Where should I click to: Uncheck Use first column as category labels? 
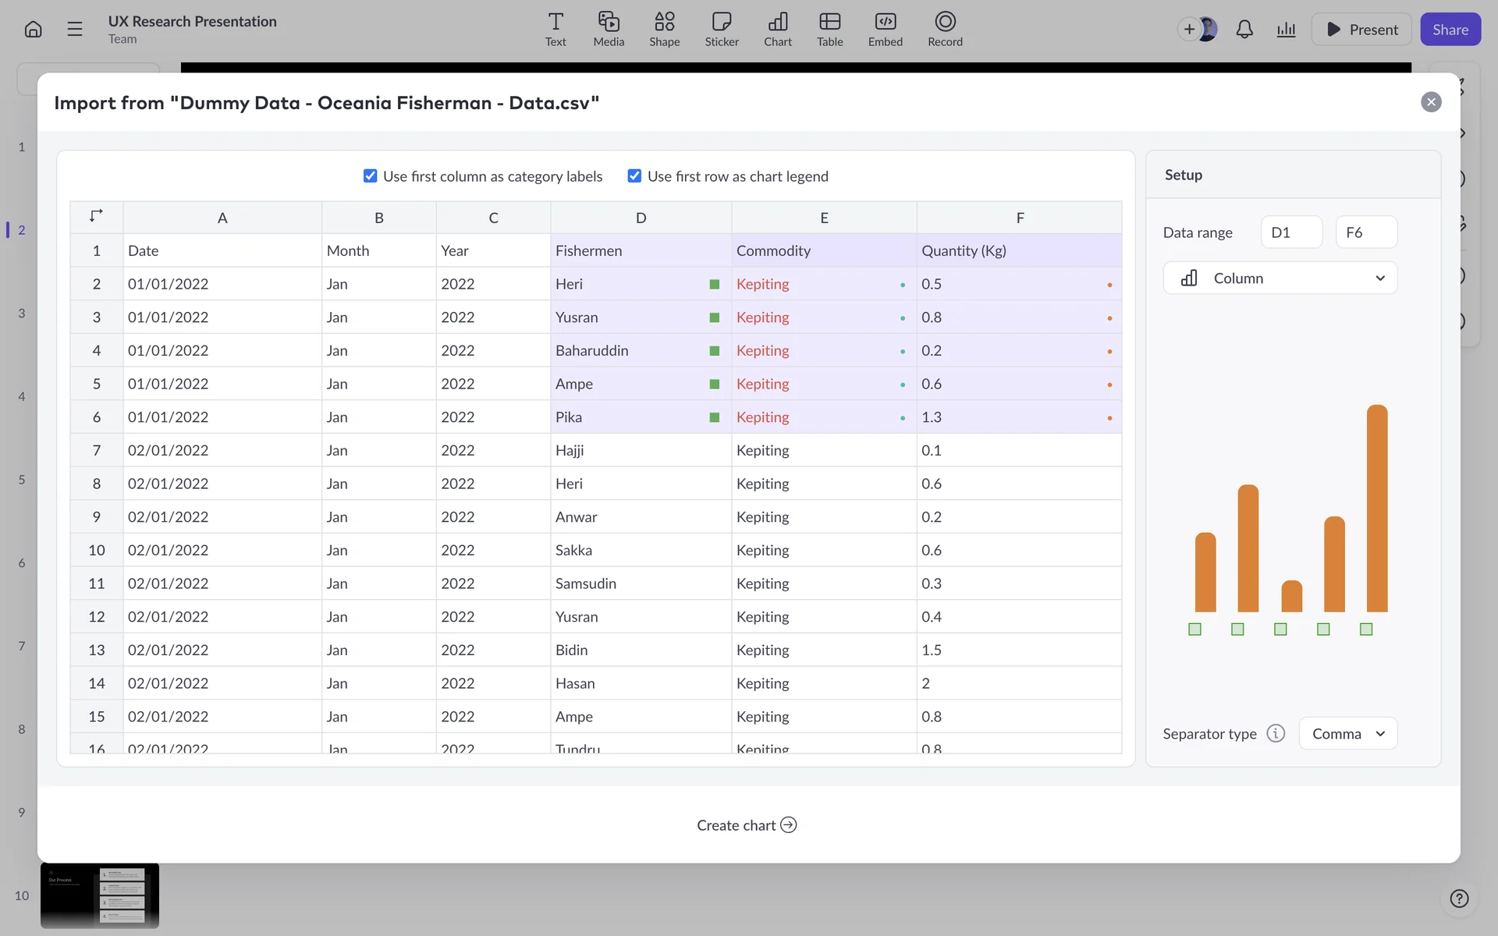tap(371, 176)
